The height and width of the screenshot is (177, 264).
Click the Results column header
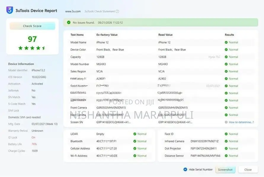click(229, 35)
